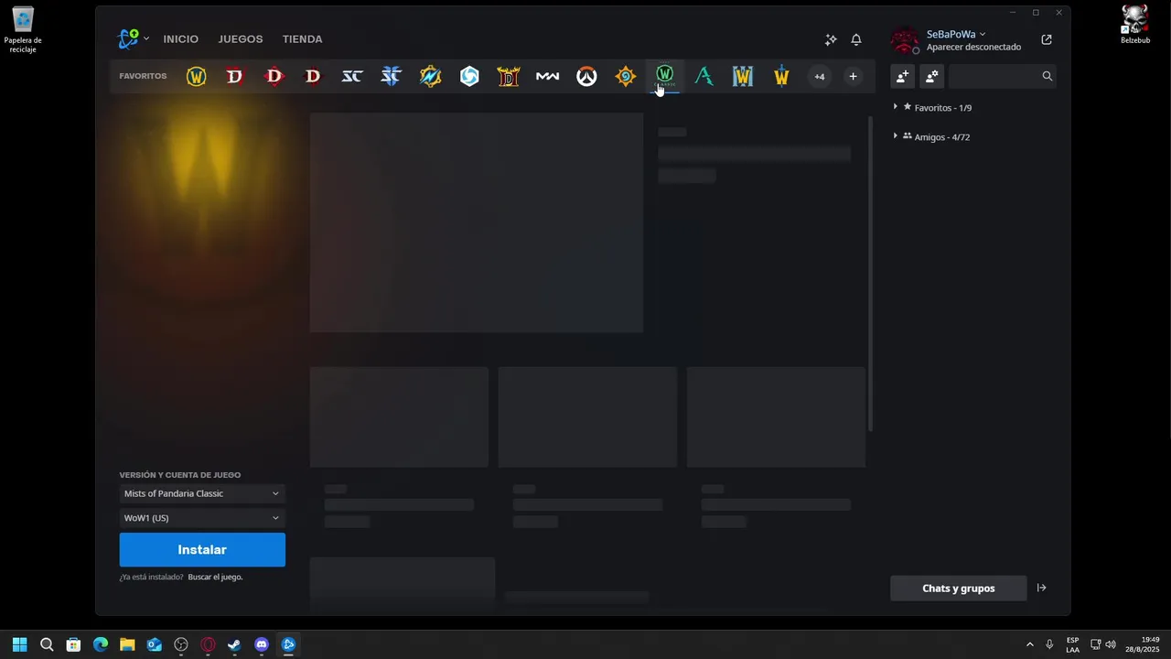Select the Diablo icon beside the StarCraft SC icon
The image size is (1171, 659).
click(x=313, y=77)
